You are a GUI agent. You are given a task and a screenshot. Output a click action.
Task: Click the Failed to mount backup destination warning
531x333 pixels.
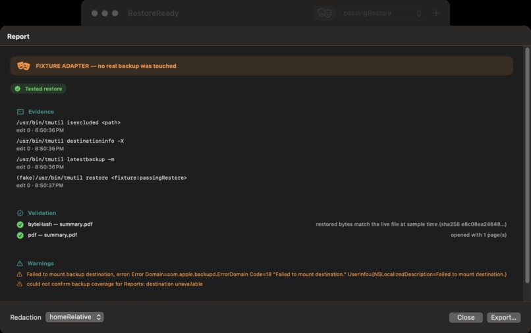tap(267, 274)
